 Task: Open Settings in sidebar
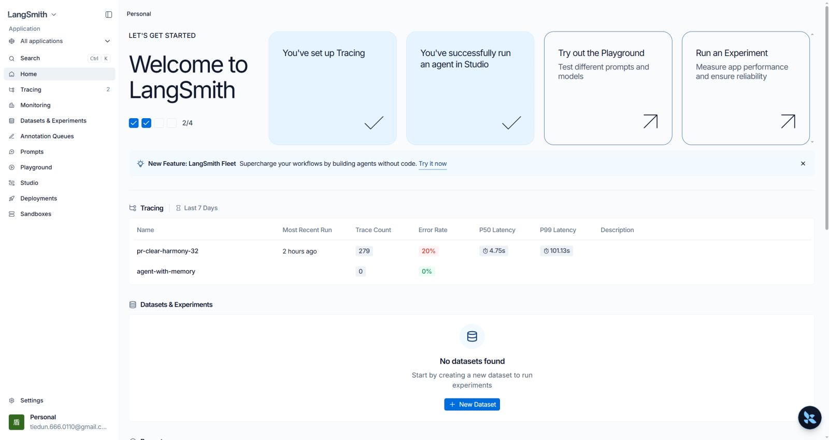(x=60, y=401)
